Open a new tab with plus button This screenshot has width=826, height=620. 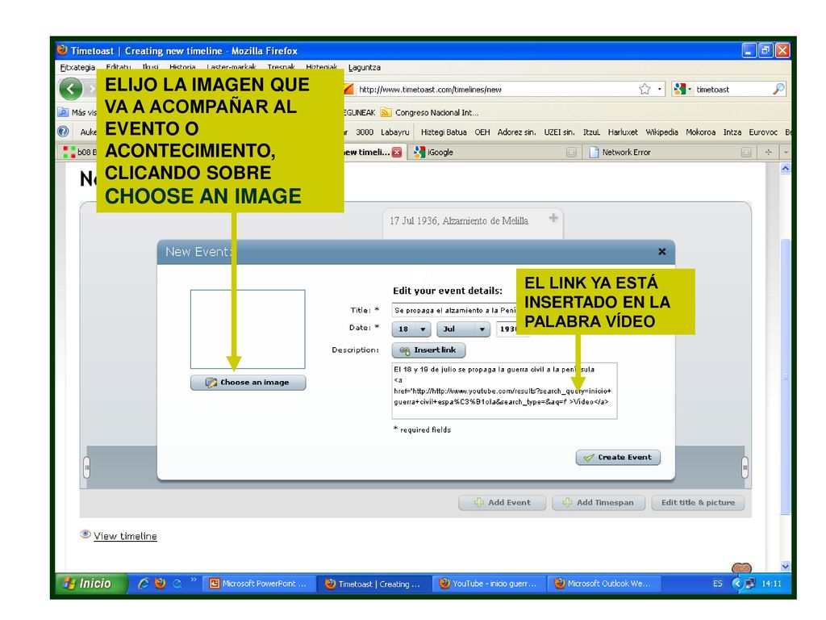[x=769, y=152]
